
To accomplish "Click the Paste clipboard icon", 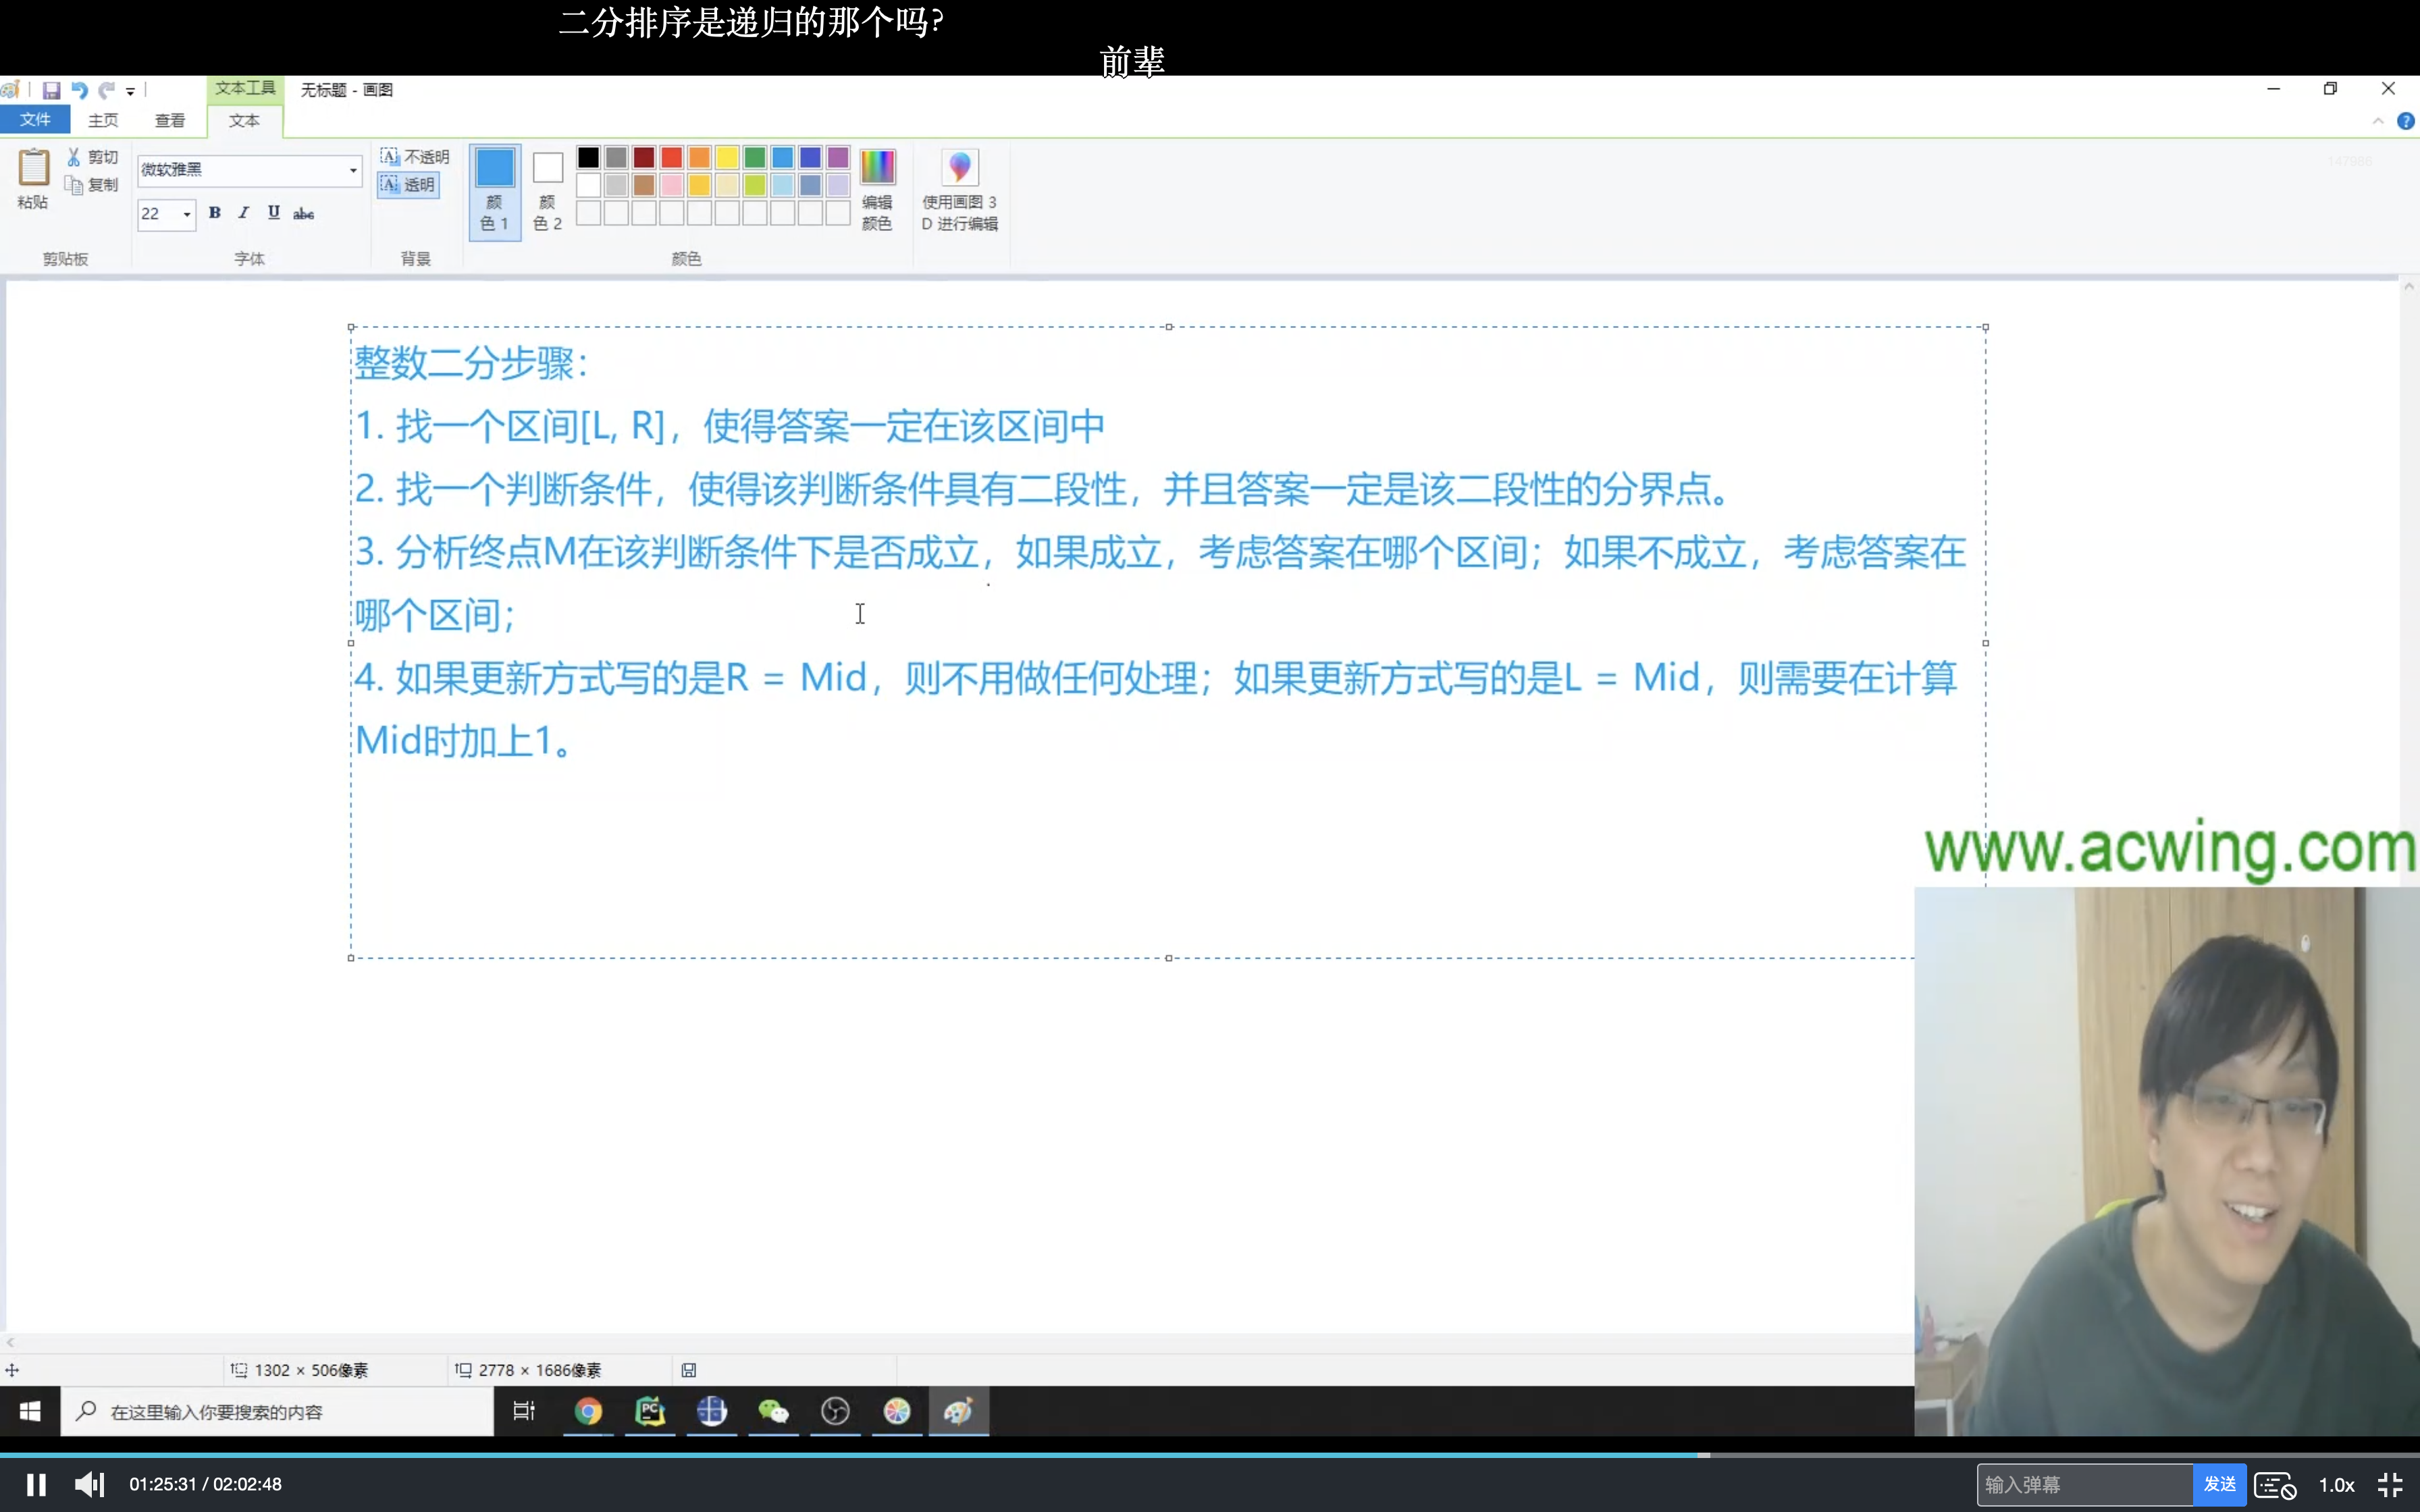I will tap(33, 168).
